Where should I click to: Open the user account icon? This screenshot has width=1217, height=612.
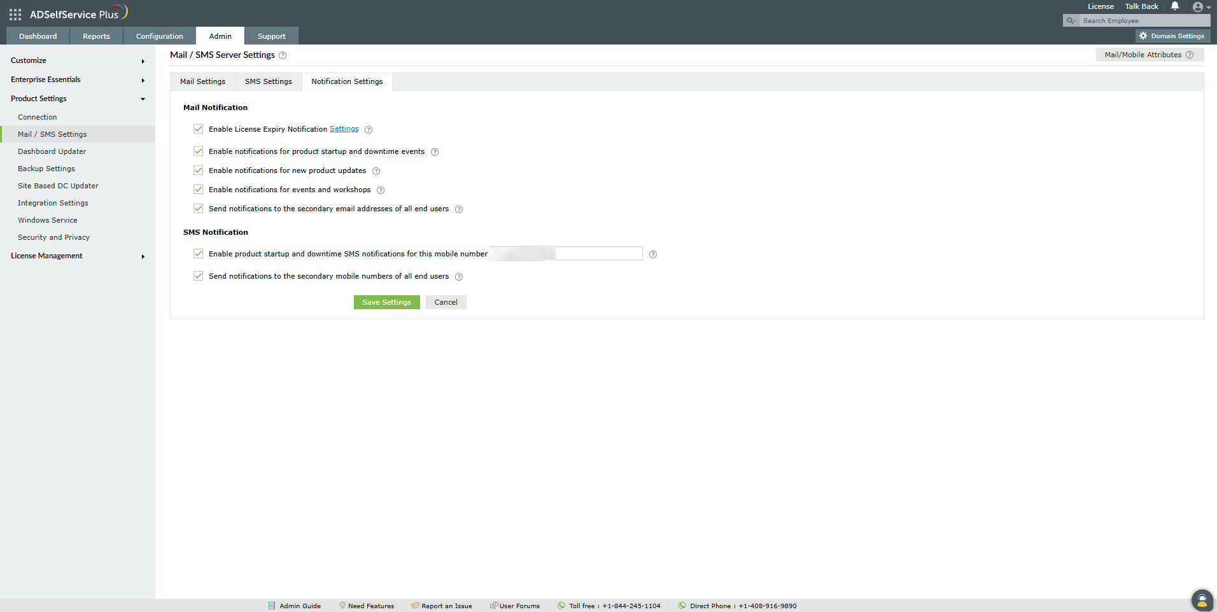click(x=1199, y=8)
